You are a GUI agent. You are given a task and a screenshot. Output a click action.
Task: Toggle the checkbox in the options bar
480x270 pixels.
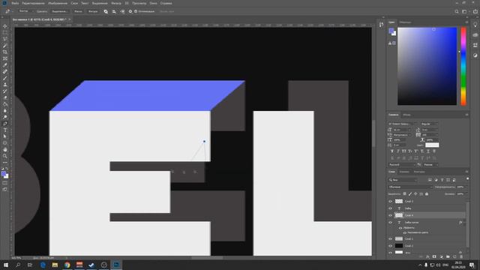(x=136, y=12)
